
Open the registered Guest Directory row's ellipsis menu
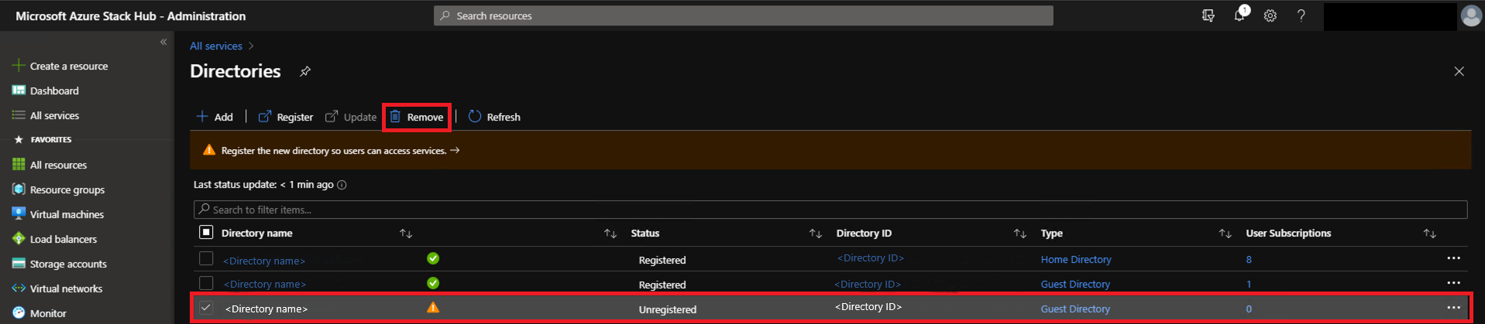click(1453, 283)
